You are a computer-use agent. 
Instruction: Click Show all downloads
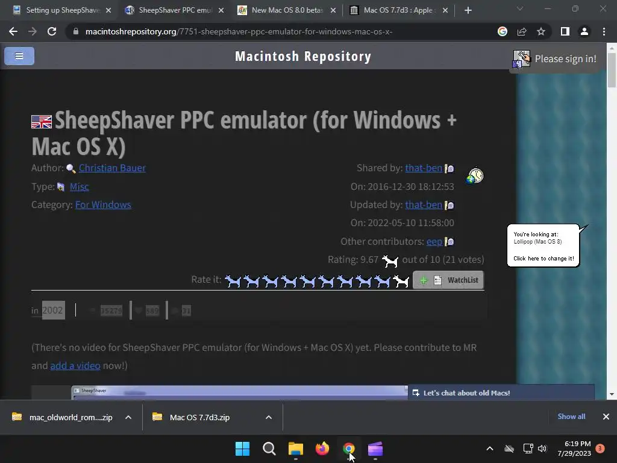coord(571,417)
